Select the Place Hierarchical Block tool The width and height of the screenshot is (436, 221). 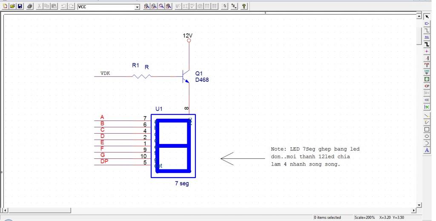[x=427, y=79]
